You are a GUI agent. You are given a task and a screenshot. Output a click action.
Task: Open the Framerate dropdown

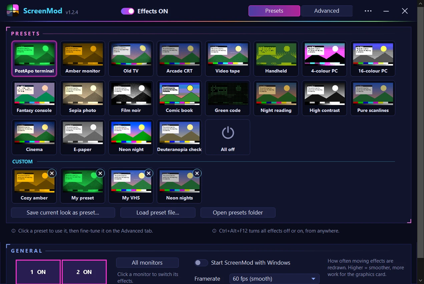coord(274,279)
